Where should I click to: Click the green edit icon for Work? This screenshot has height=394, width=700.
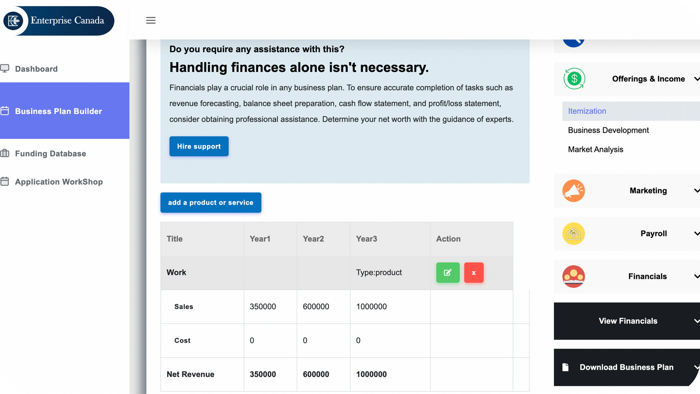click(448, 272)
